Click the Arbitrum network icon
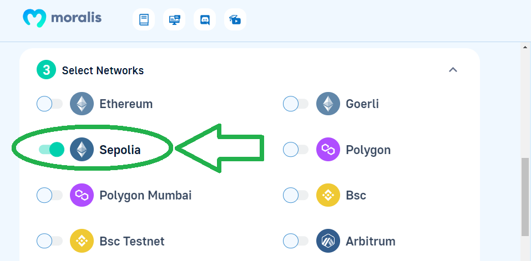The image size is (531, 261). pyautogui.click(x=328, y=240)
